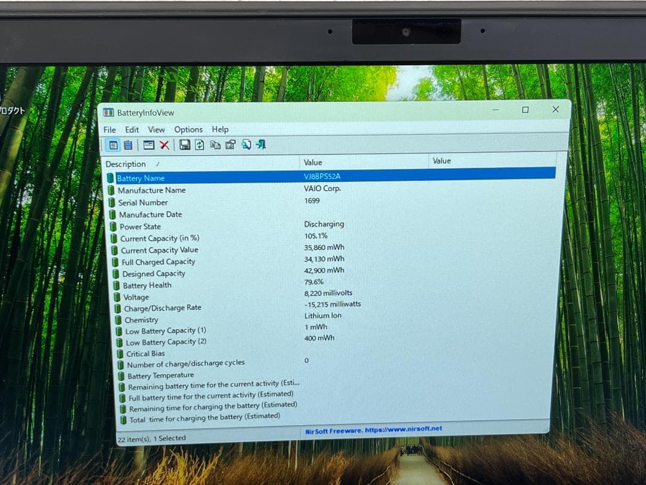Copy selected items via the copy icon
Screen dimensions: 646x485
[215, 144]
